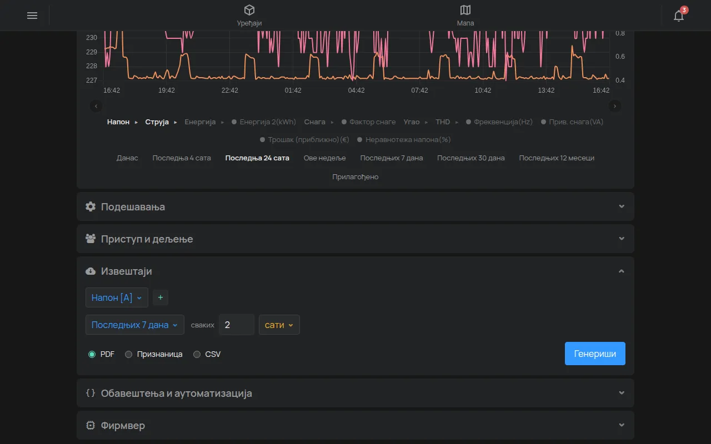Select the Последњих 12 месеци range
The height and width of the screenshot is (444, 711).
[557, 158]
